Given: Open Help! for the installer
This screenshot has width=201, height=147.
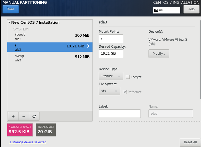Looking at the screenshot, I should (191, 9).
